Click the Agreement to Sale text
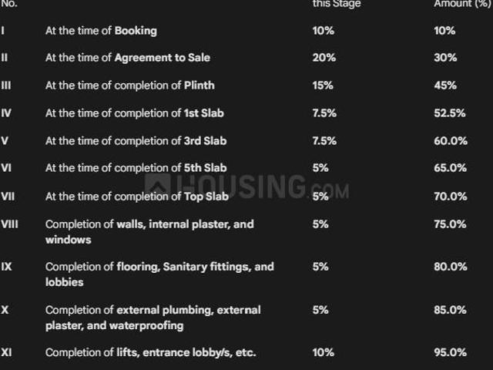Screen dimensions: 493x370 coord(163,58)
